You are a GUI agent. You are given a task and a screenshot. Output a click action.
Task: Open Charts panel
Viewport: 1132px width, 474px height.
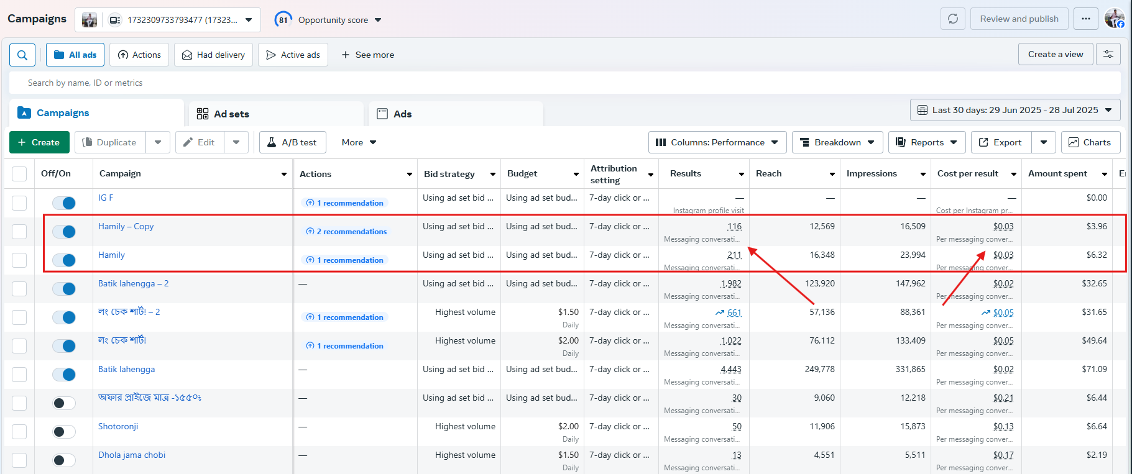(x=1090, y=142)
